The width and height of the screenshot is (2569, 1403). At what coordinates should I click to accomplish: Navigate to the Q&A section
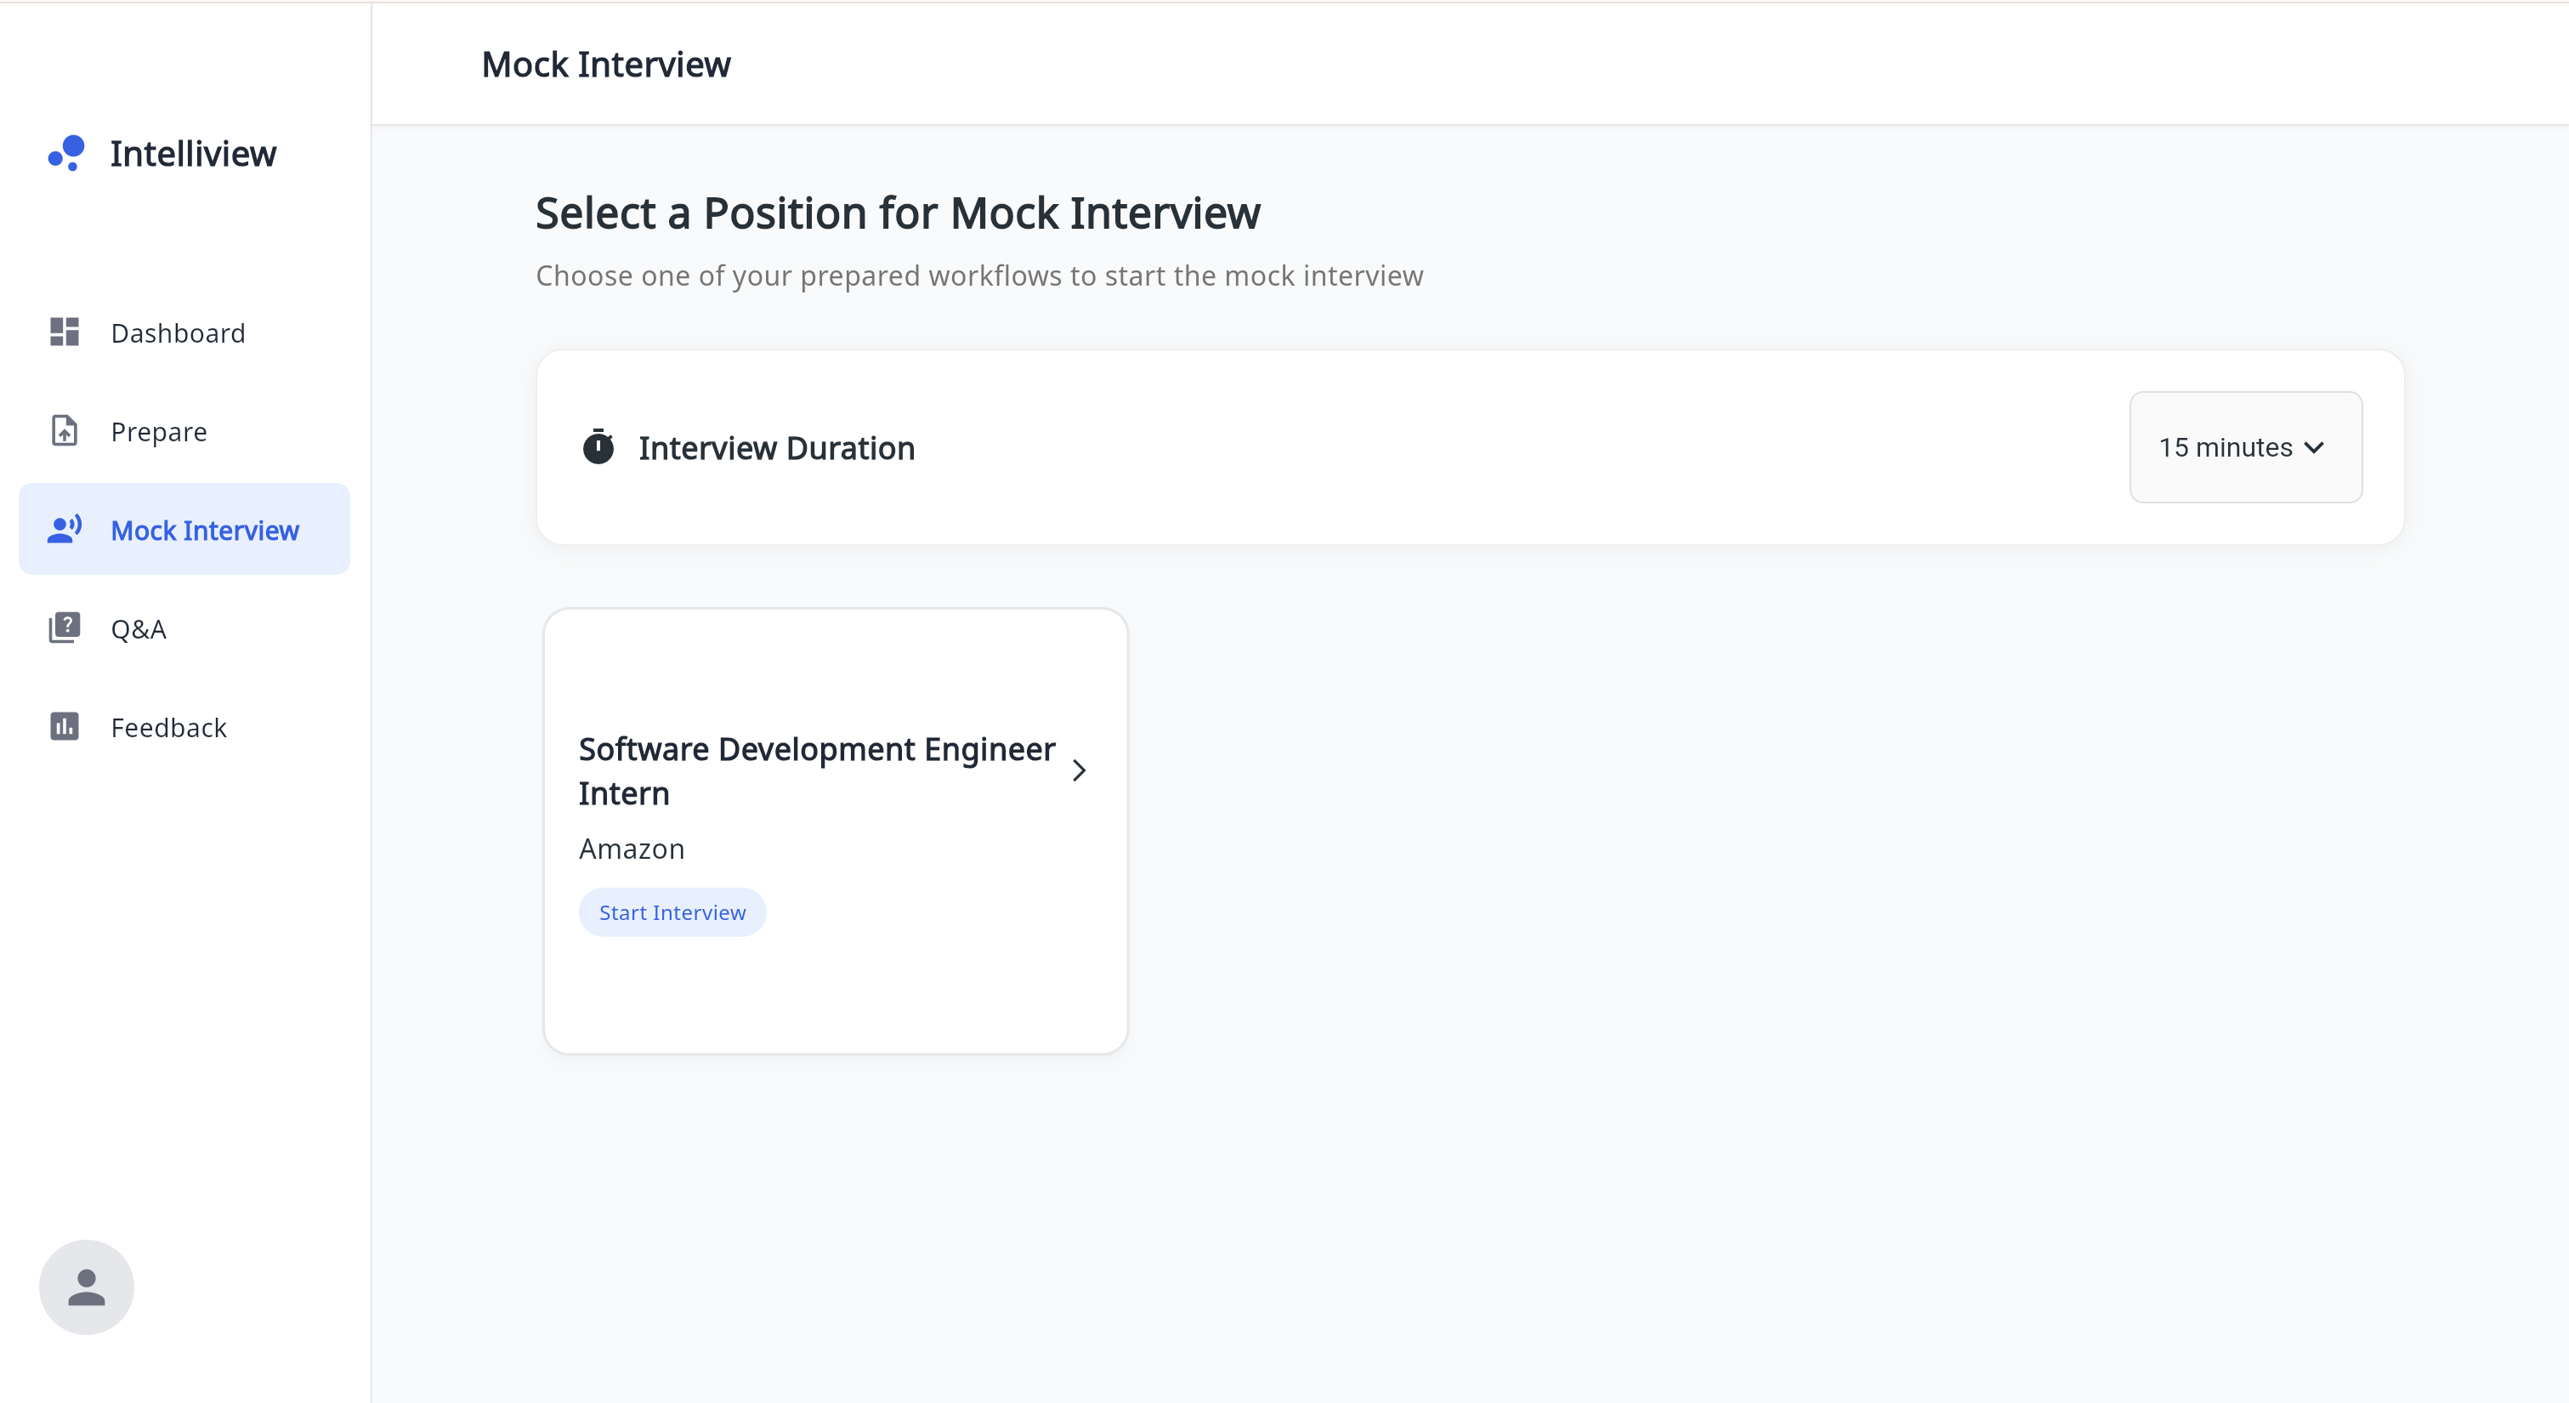coord(139,630)
